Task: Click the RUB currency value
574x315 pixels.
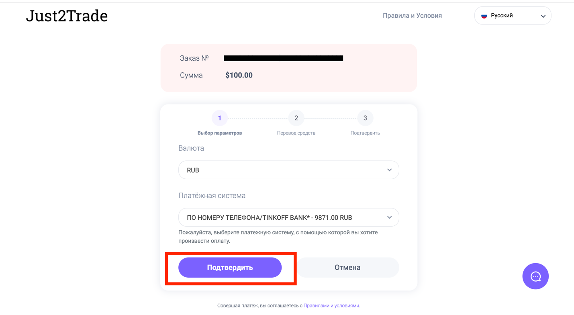Action: (x=193, y=170)
